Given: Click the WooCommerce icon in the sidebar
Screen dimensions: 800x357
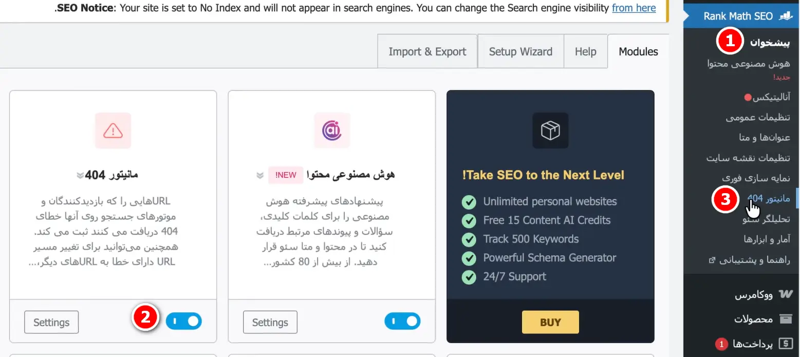Looking at the screenshot, I should [x=786, y=295].
